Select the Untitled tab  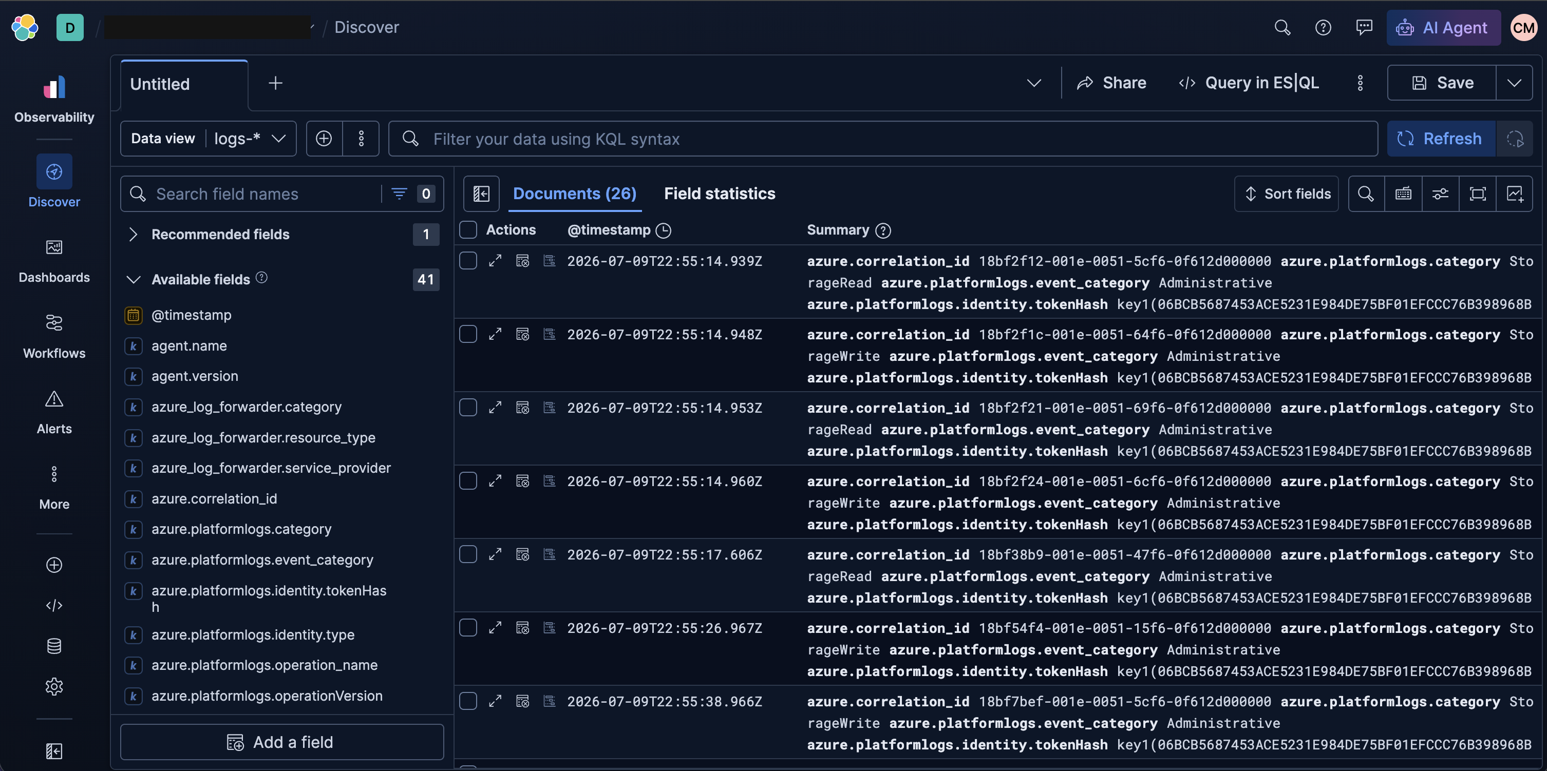pyautogui.click(x=184, y=85)
